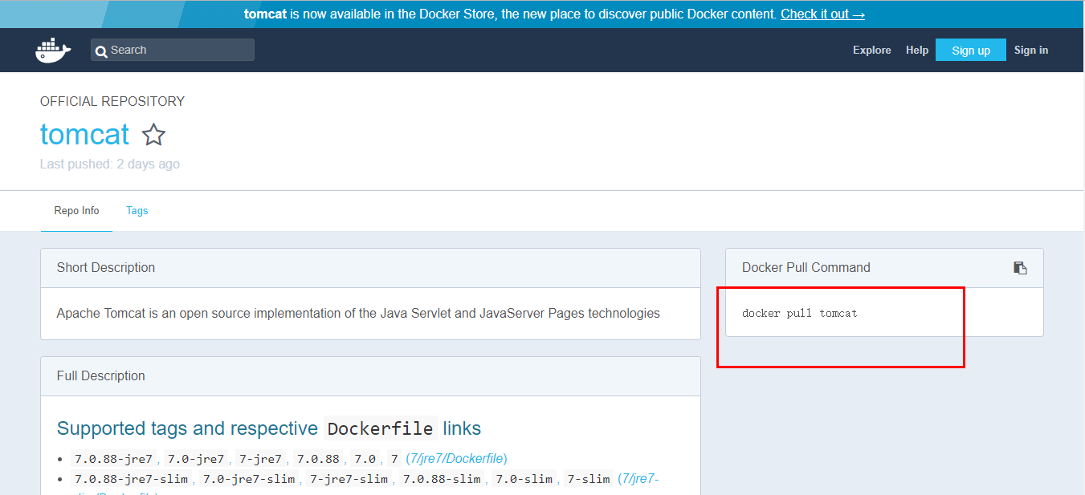Screen dimensions: 1085x495
Task: Switch to the Repo Info tab
Action: click(77, 211)
